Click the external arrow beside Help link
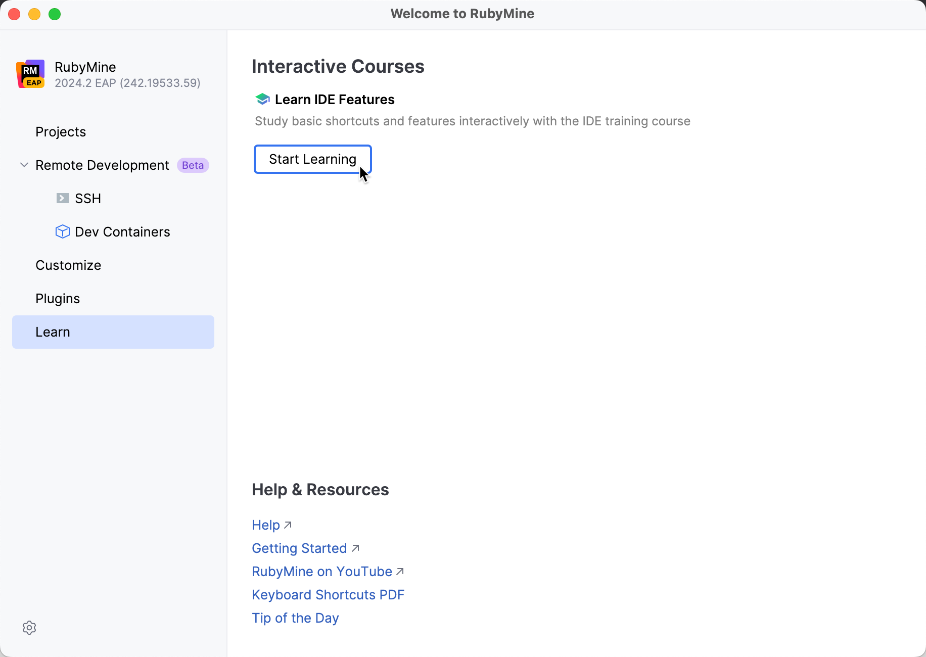Screen dimensions: 926x657 (x=288, y=525)
